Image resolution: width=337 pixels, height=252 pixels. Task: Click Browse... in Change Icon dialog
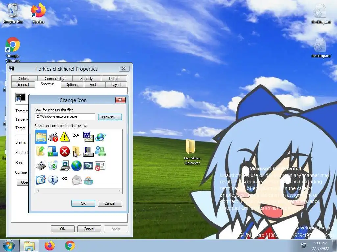(x=110, y=117)
